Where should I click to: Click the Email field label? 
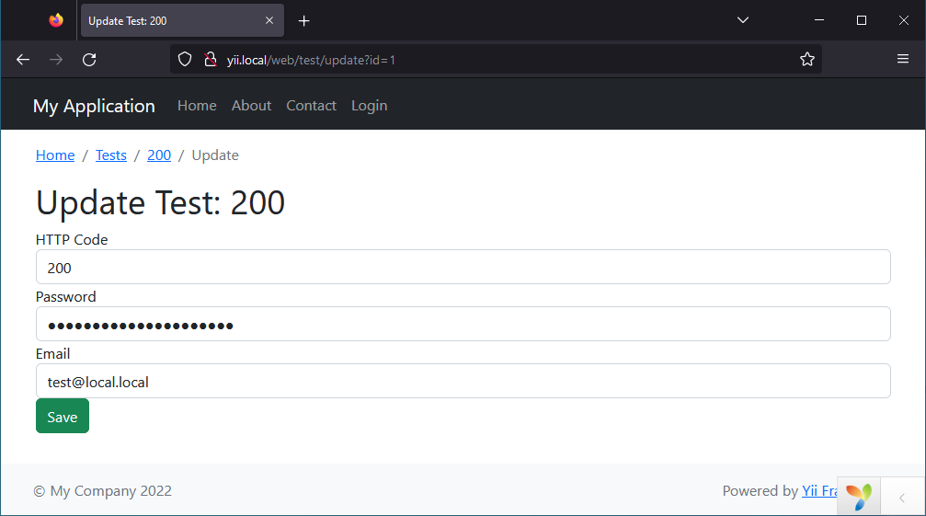(52, 353)
